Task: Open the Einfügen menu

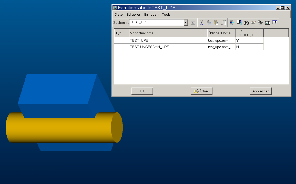Action: [x=151, y=15]
